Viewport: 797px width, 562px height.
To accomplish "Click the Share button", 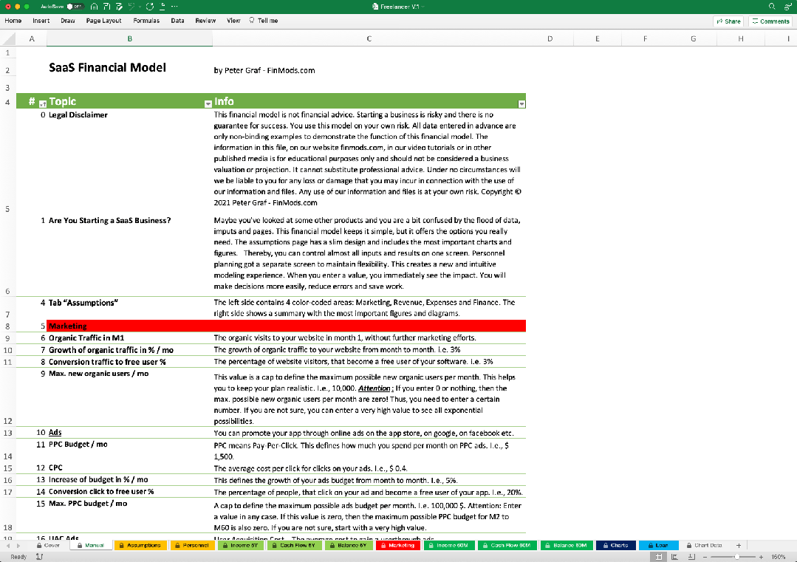I will 728,21.
